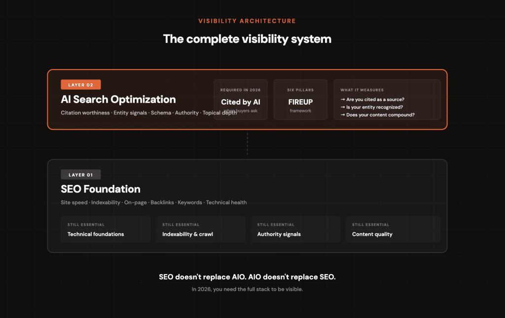Click 'Does your content compound?' line

377,115
